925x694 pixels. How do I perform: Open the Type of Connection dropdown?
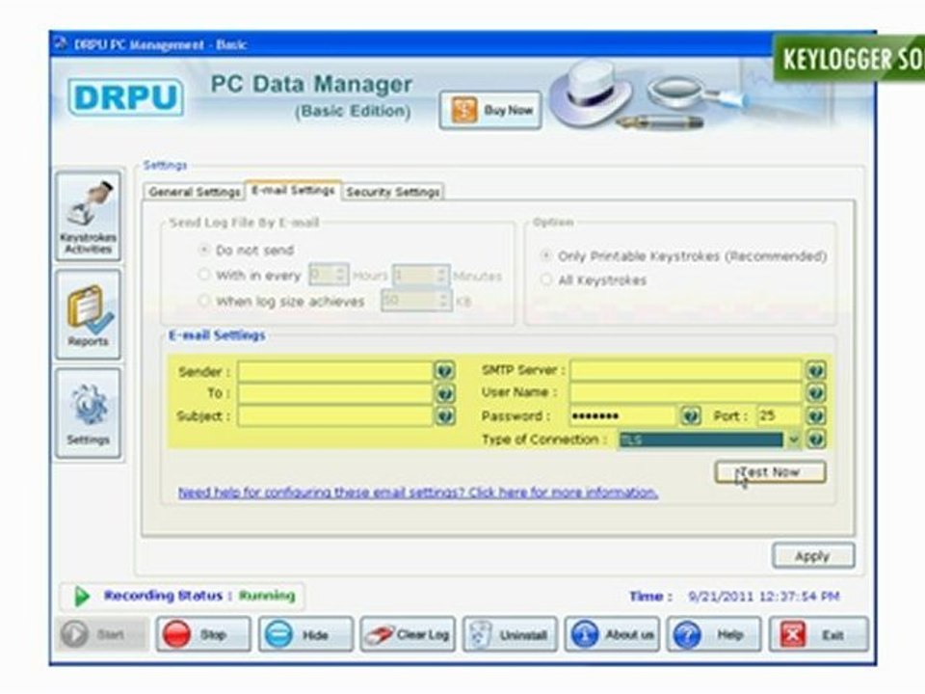click(x=708, y=440)
